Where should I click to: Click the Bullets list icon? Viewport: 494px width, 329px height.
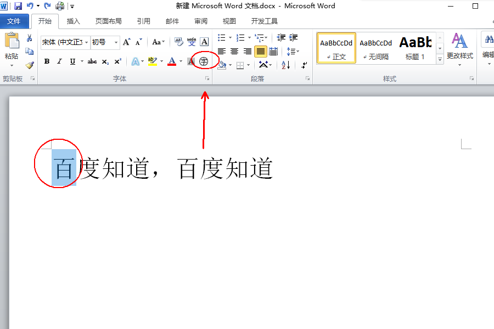tap(222, 38)
